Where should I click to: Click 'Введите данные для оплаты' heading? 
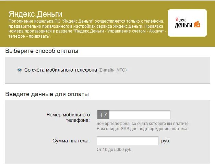[47, 94]
